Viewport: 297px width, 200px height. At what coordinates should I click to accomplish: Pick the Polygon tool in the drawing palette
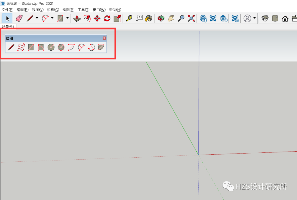[61, 47]
